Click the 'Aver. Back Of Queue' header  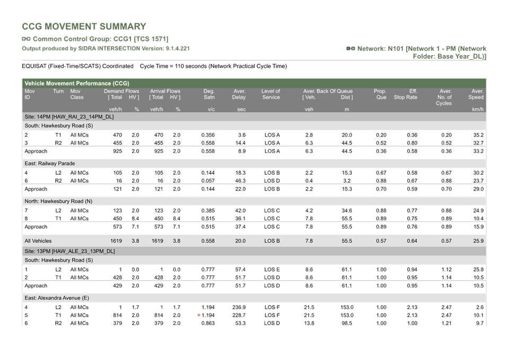pos(328,91)
